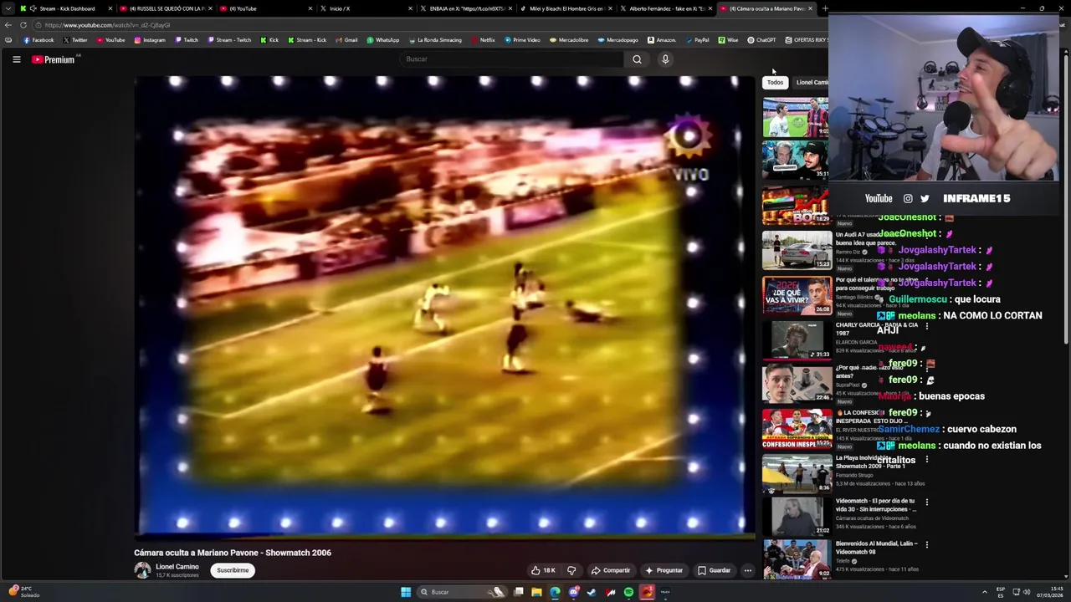The height and width of the screenshot is (602, 1071).
Task: Open the Stream - Twitch bookmark
Action: [x=229, y=40]
